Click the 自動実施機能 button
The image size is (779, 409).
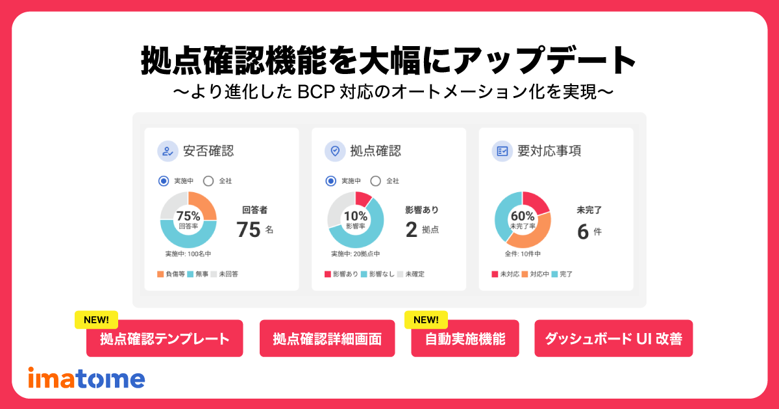pyautogui.click(x=465, y=338)
